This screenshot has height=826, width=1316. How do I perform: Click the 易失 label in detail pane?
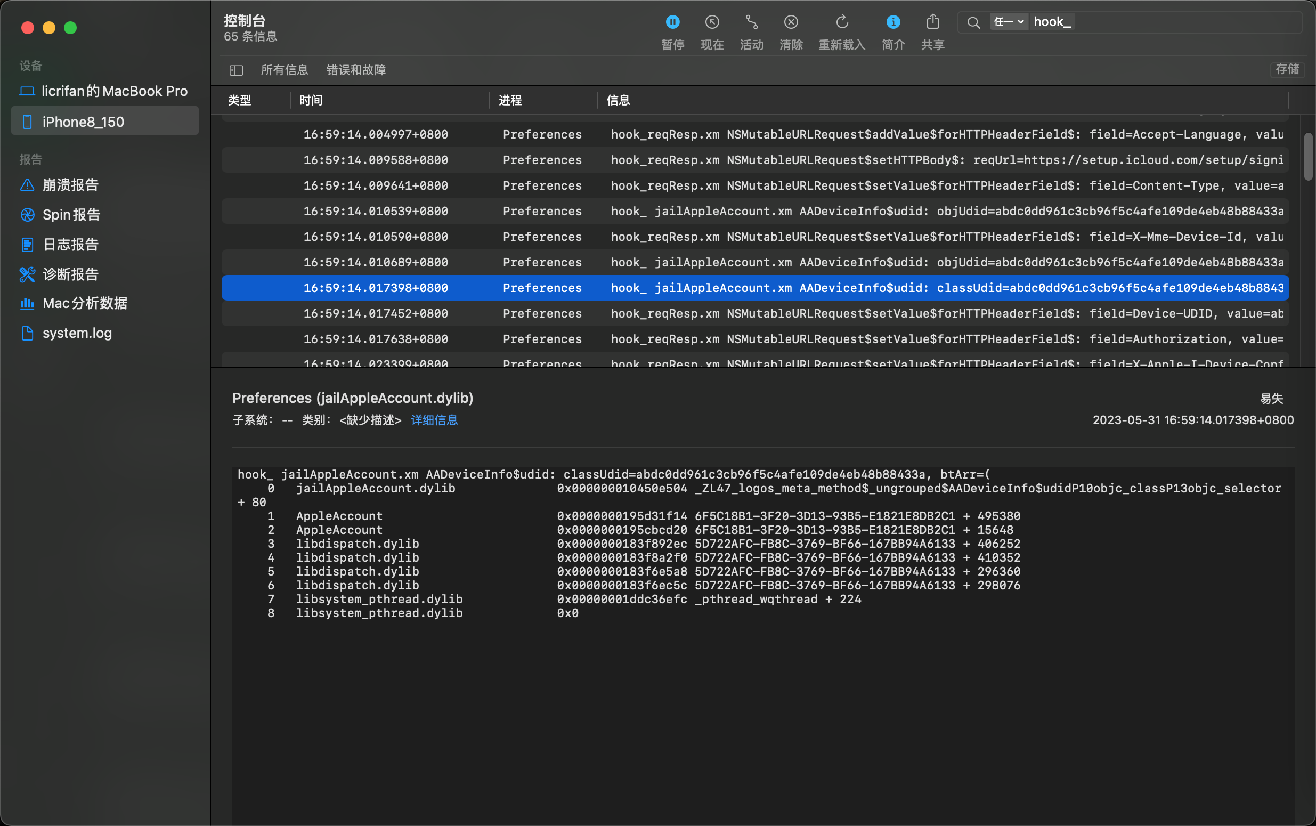pyautogui.click(x=1271, y=398)
